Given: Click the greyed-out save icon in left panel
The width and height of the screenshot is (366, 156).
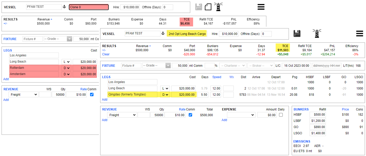Looking at the screenshot, I should click(199, 7).
